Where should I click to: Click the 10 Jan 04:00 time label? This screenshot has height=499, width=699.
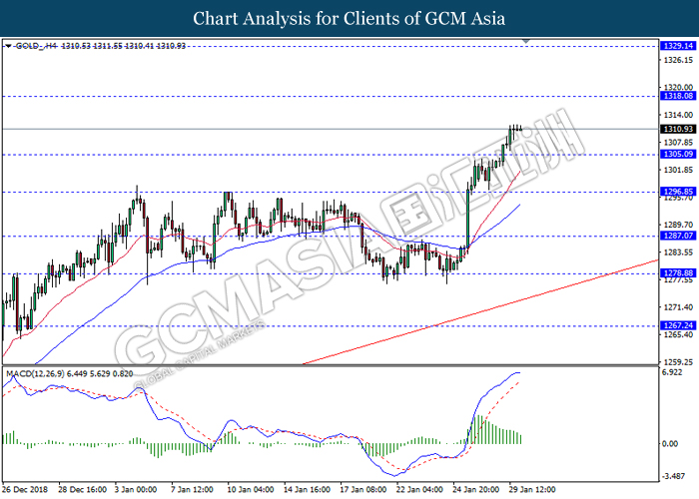250,490
